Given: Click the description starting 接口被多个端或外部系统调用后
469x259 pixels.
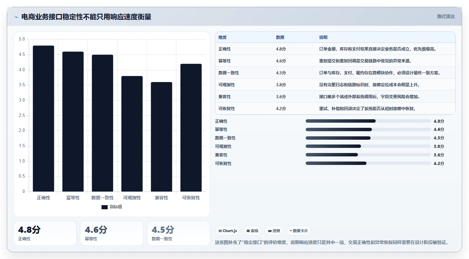Looking at the screenshot, I should (370, 97).
